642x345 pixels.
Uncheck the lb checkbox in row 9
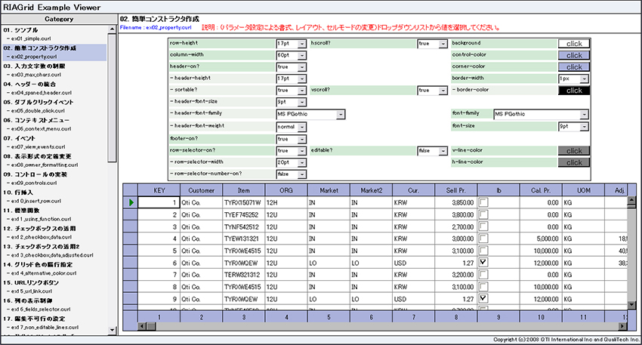coord(483,298)
